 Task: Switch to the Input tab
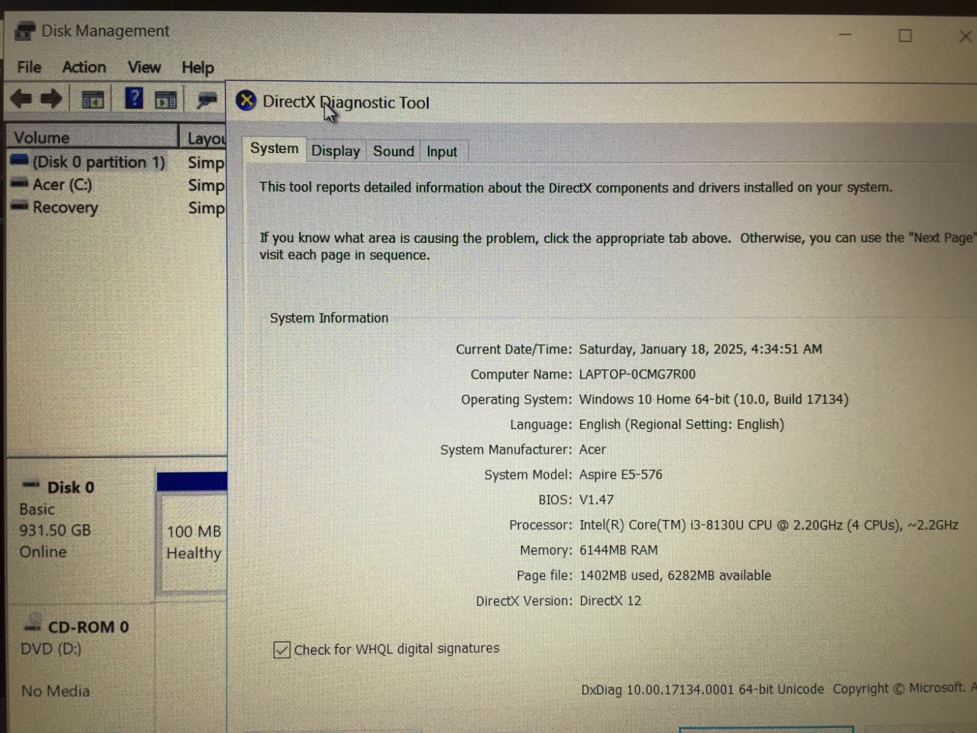tap(441, 151)
